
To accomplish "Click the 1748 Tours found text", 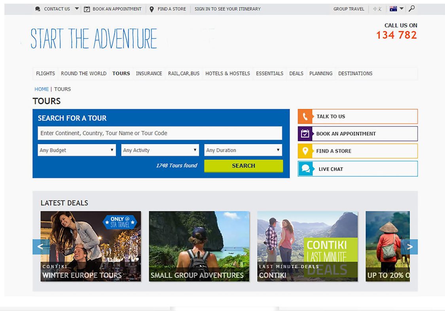I will 176,165.
